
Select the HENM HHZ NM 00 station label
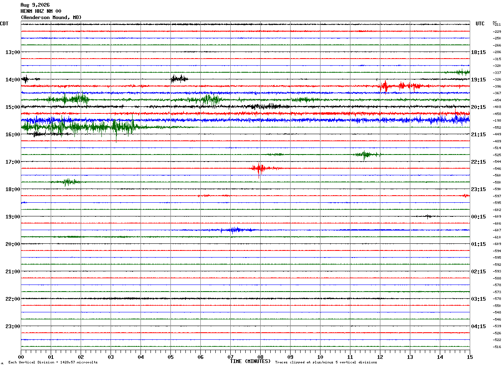(41, 11)
